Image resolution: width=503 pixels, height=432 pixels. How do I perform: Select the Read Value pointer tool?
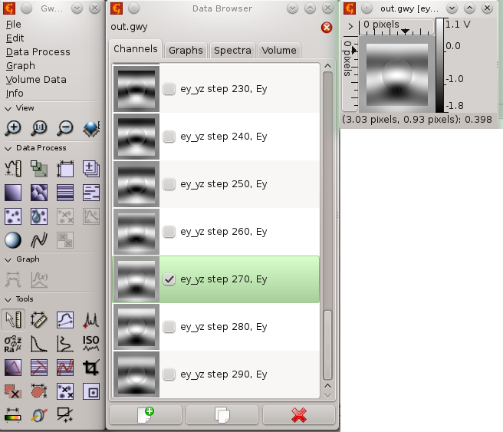(13, 318)
